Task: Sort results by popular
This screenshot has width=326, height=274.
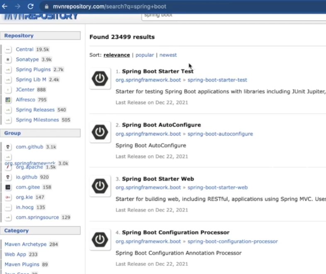Action: pyautogui.click(x=145, y=55)
